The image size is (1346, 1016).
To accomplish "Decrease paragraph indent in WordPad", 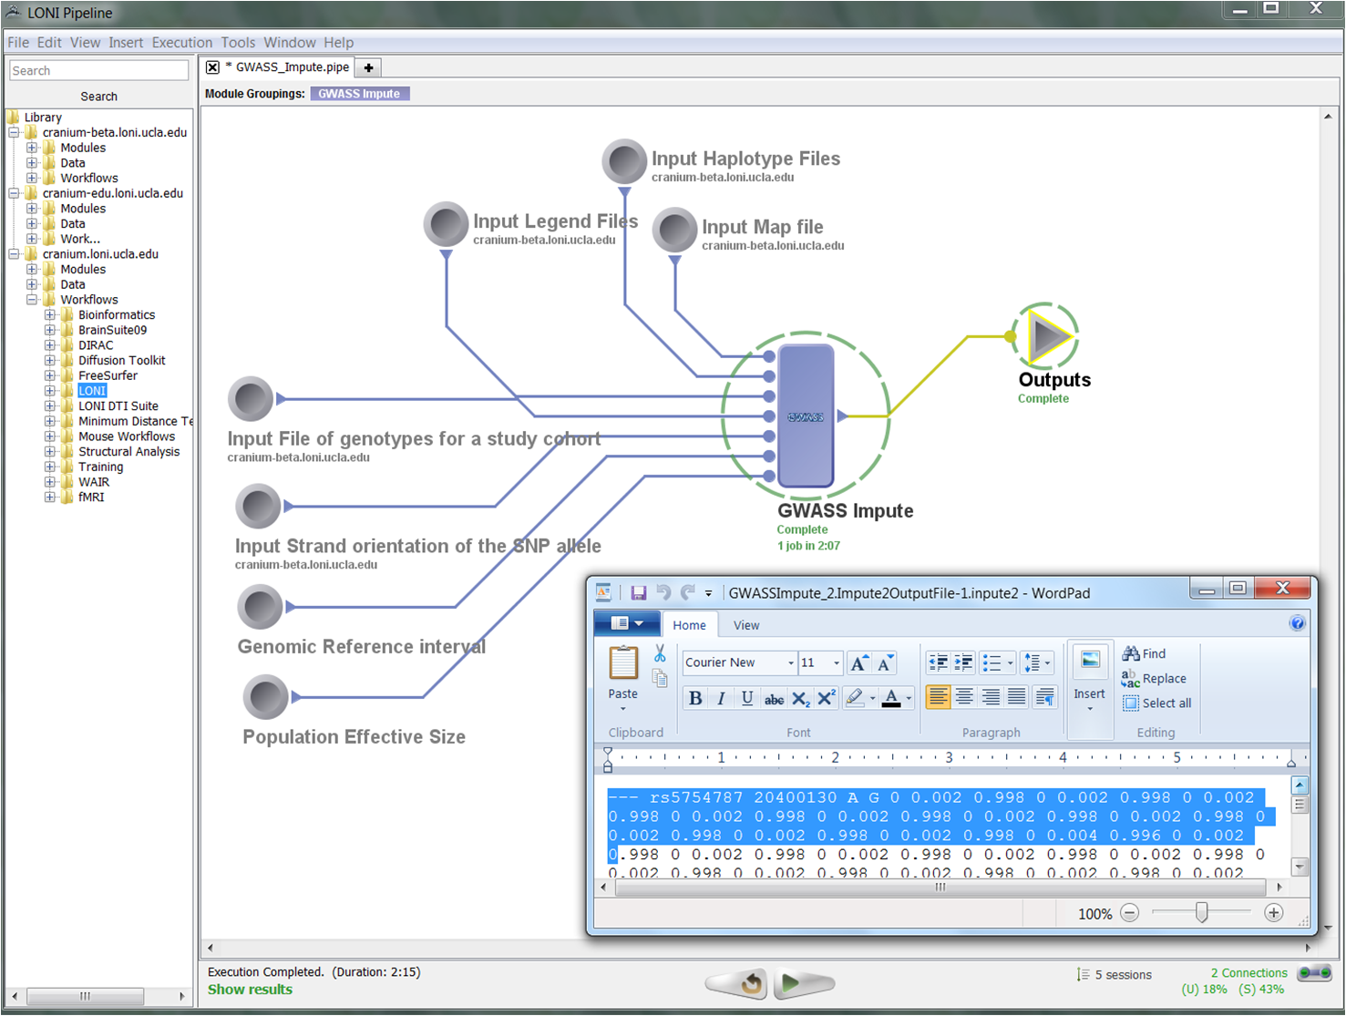I will point(938,662).
